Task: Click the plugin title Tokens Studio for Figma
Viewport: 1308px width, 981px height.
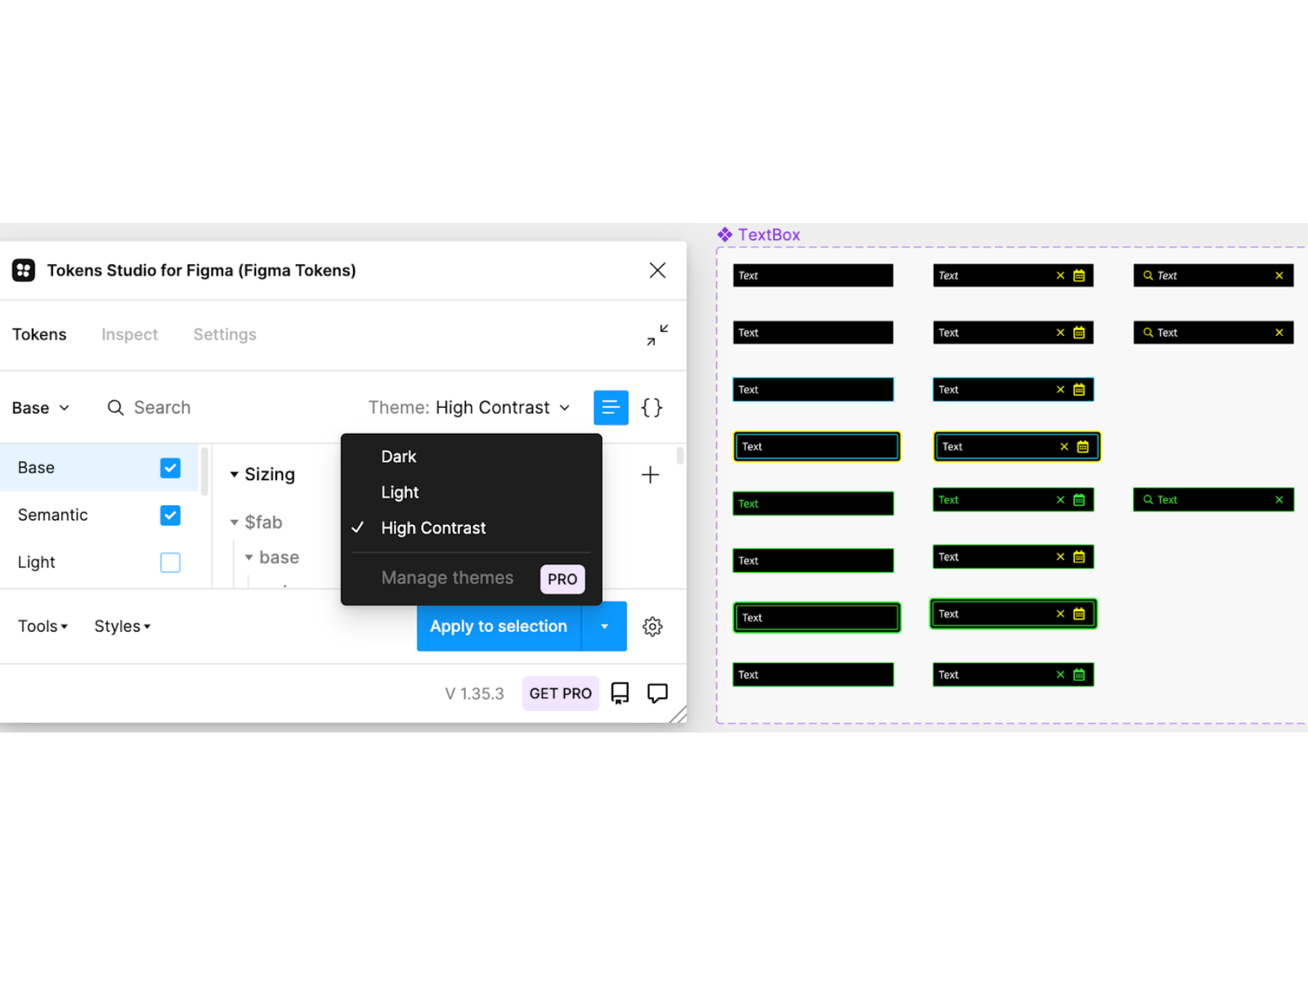Action: point(201,271)
